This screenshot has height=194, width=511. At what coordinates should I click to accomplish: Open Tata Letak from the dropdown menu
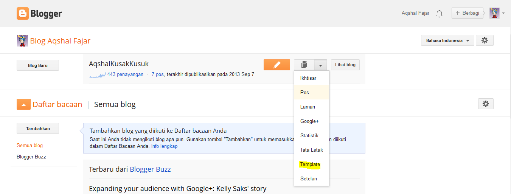point(312,150)
